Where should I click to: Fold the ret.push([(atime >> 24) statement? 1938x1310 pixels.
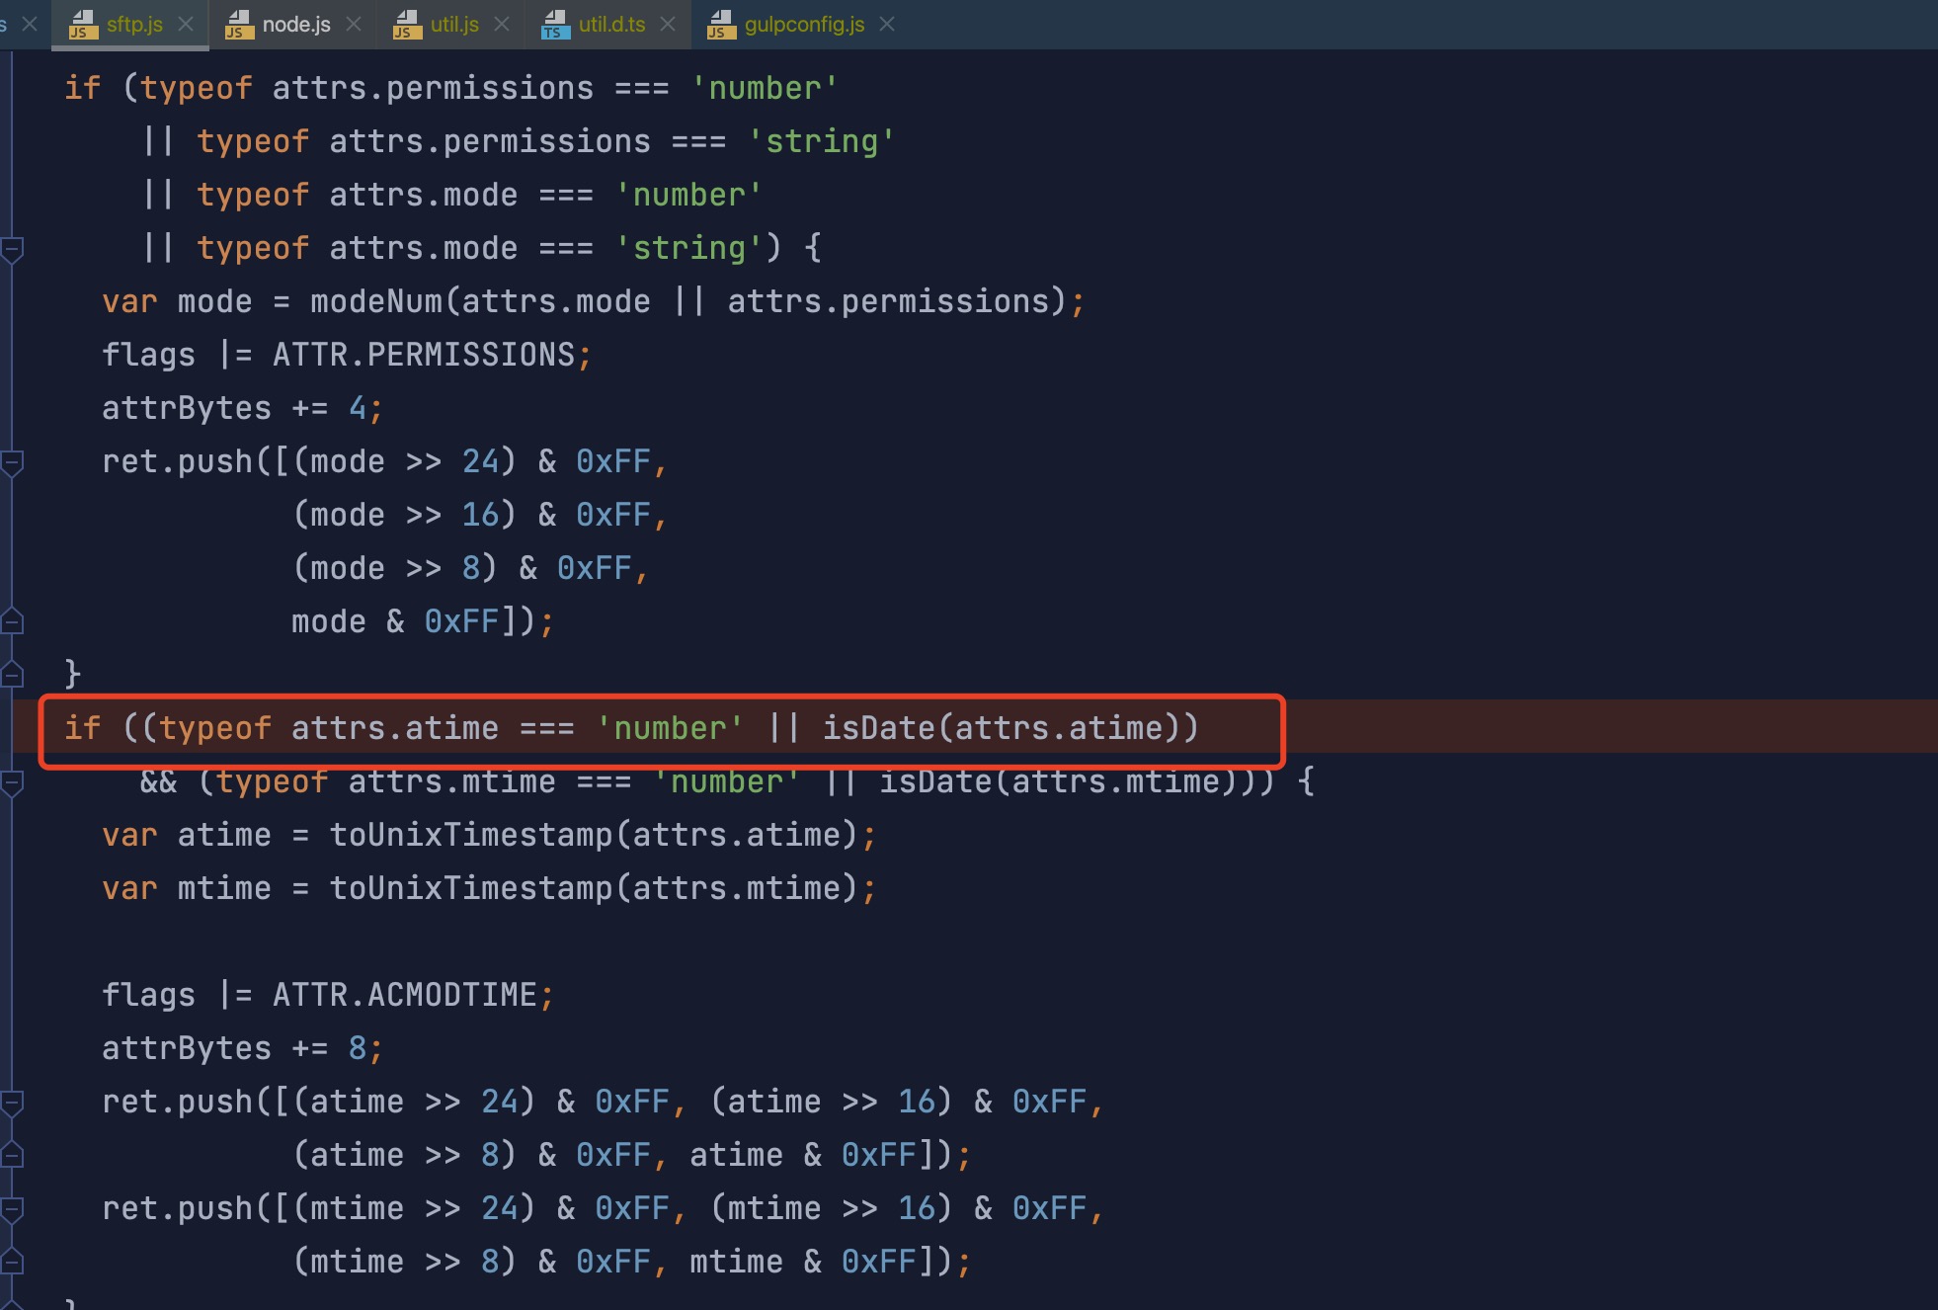click(12, 1103)
